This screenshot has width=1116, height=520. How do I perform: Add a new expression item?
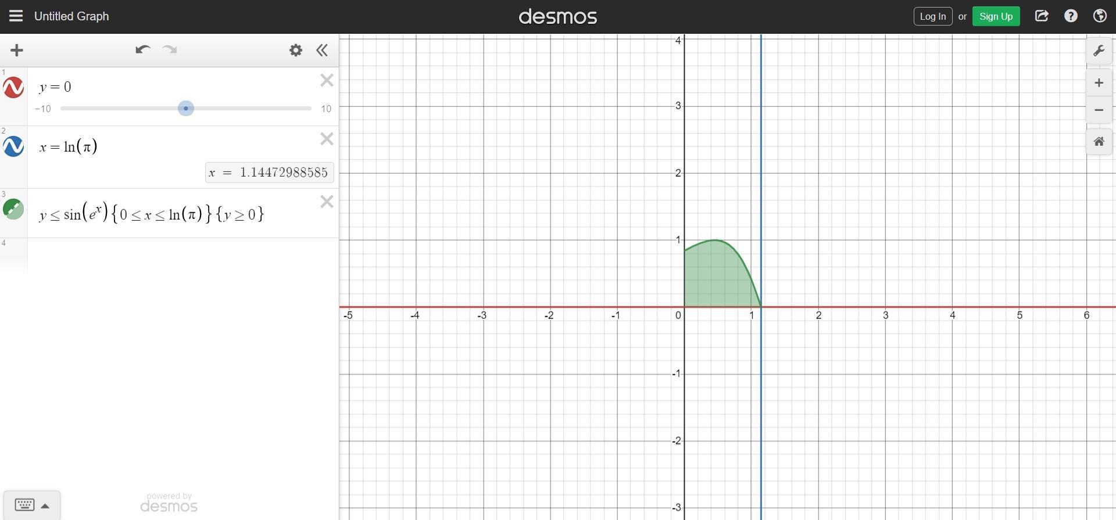(x=17, y=51)
